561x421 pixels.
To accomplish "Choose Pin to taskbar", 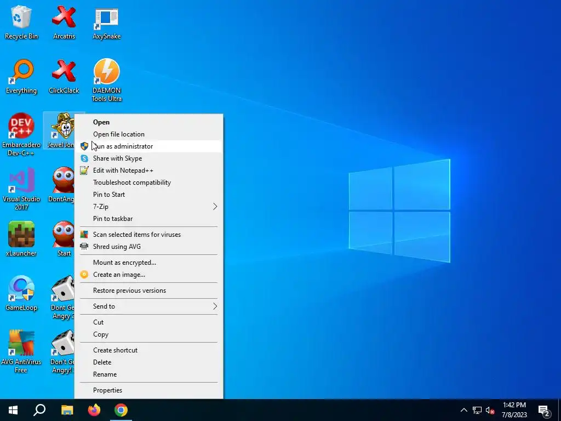I will click(149, 219).
